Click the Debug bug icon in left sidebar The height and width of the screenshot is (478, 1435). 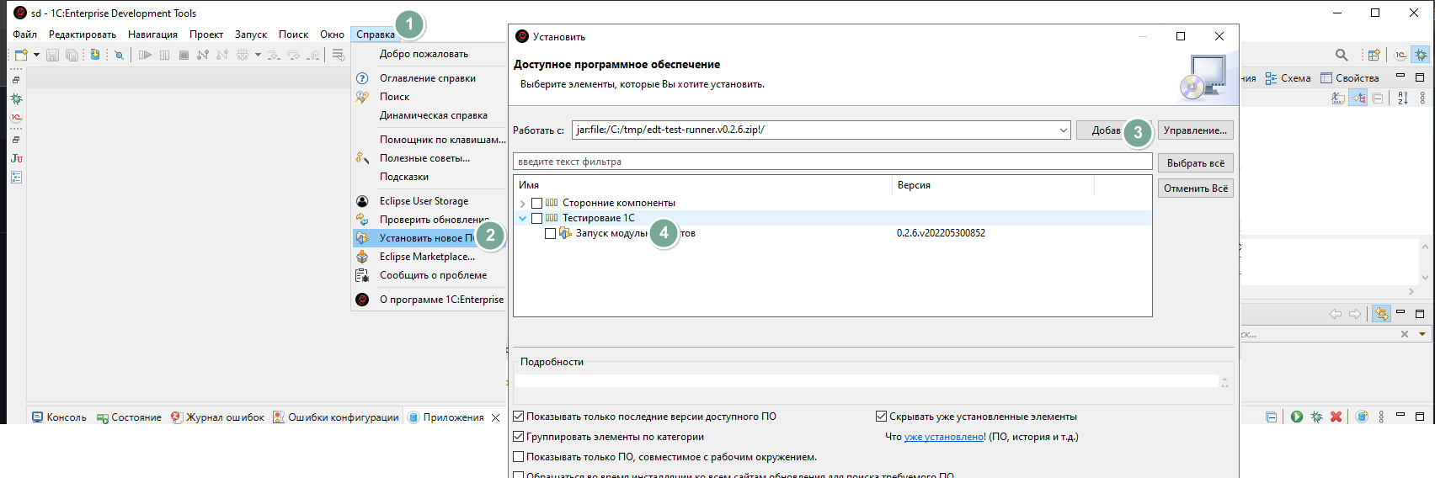(x=16, y=98)
